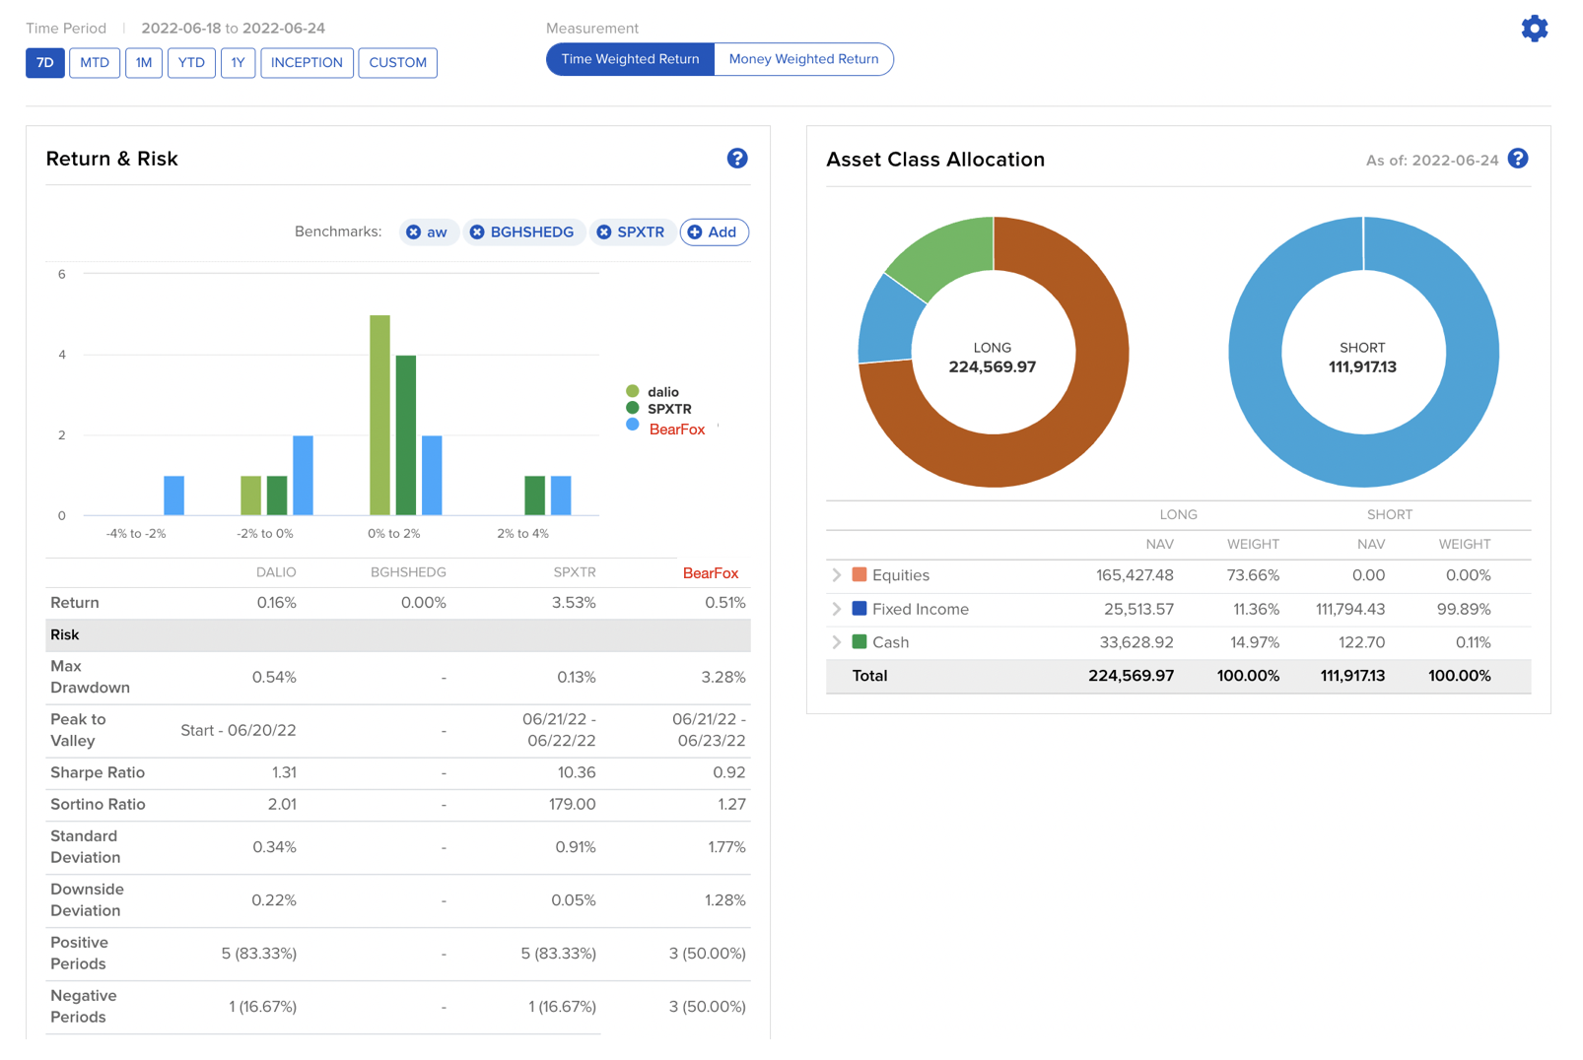Screen dimensions: 1583x1060
Task: Open settings via the gear icon
Action: pos(1534,29)
